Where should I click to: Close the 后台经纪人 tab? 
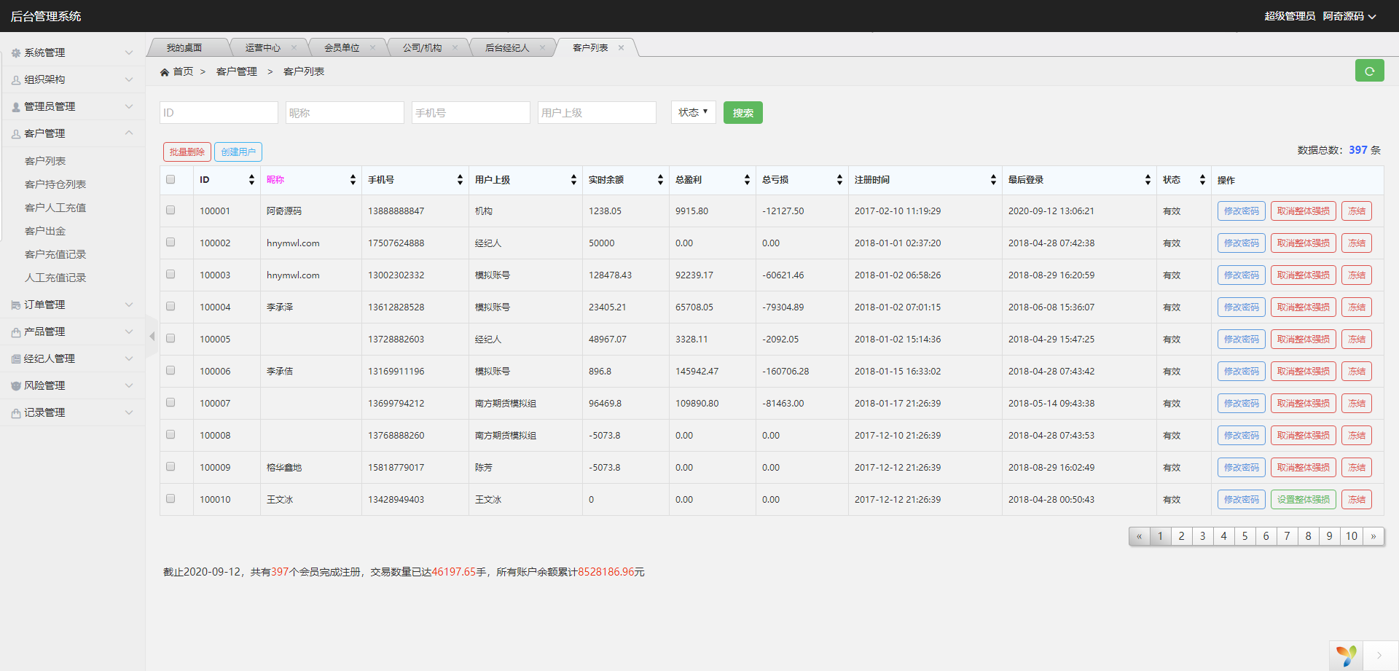542,48
